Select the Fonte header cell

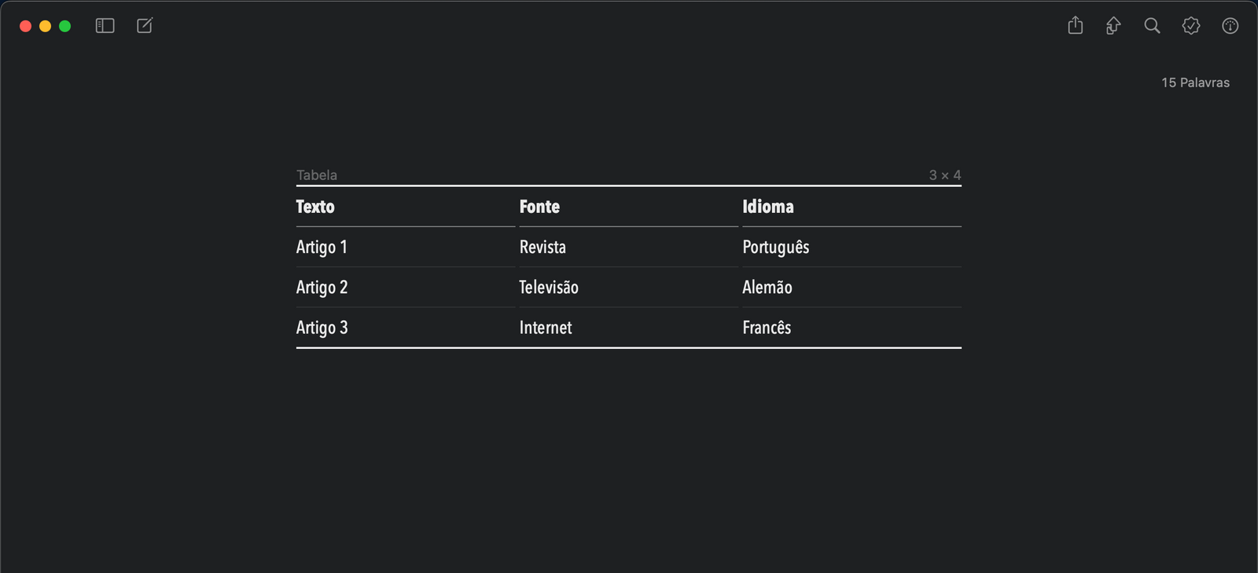pyautogui.click(x=539, y=207)
